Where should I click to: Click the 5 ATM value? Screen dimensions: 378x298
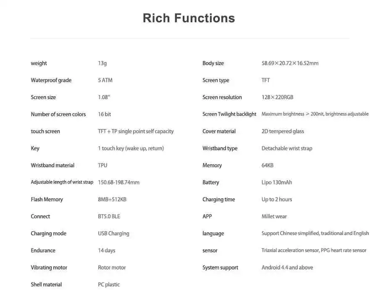(105, 80)
